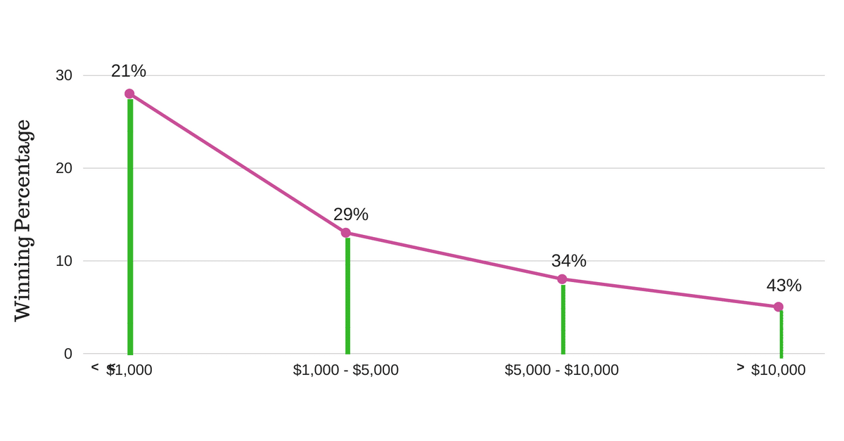The image size is (844, 441).
Task: Select the 43% data label
Action: click(784, 286)
